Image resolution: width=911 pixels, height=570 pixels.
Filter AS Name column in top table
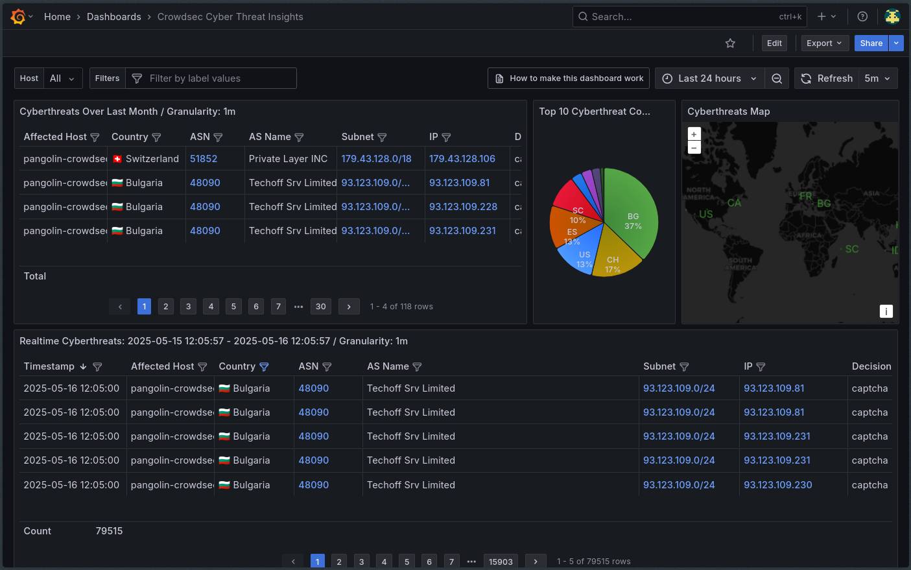[x=299, y=137]
